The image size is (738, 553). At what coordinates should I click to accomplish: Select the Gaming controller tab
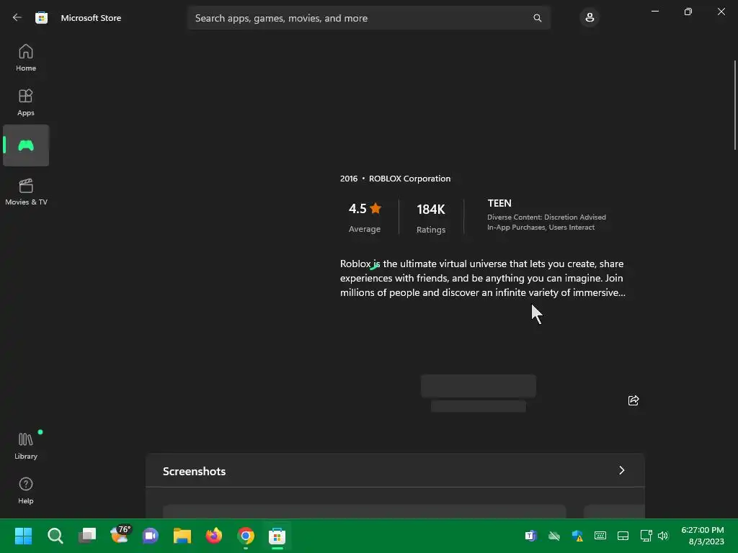pos(26,145)
